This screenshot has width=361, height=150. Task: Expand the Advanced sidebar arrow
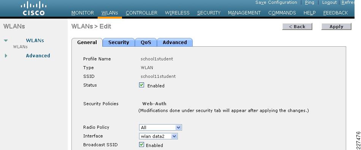tap(6, 56)
